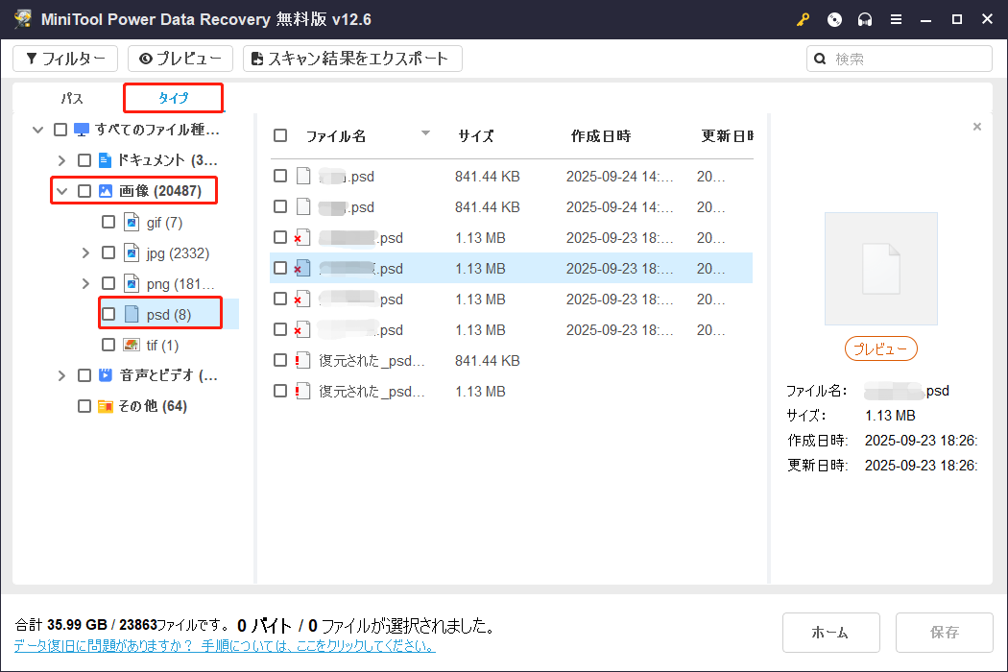The height and width of the screenshot is (672, 1008).
Task: Click the key icon to register a license
Action: coord(803,18)
